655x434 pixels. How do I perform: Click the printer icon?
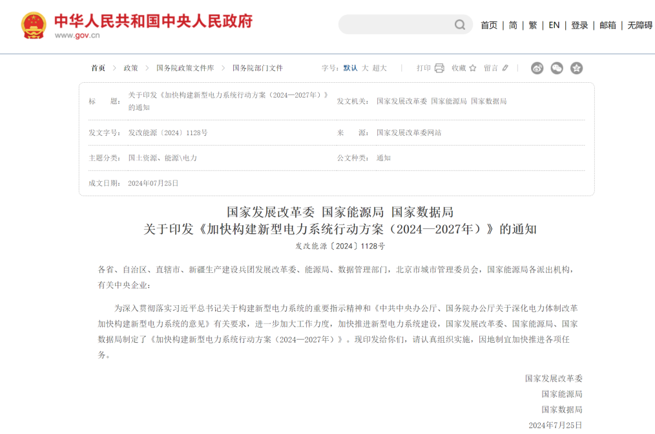point(439,68)
